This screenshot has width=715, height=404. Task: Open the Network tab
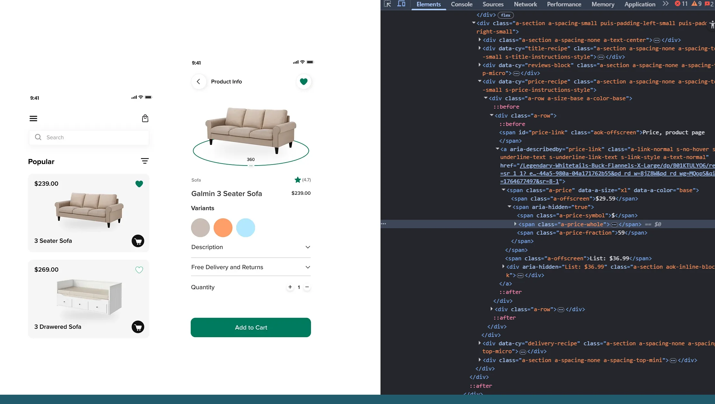[x=525, y=4]
